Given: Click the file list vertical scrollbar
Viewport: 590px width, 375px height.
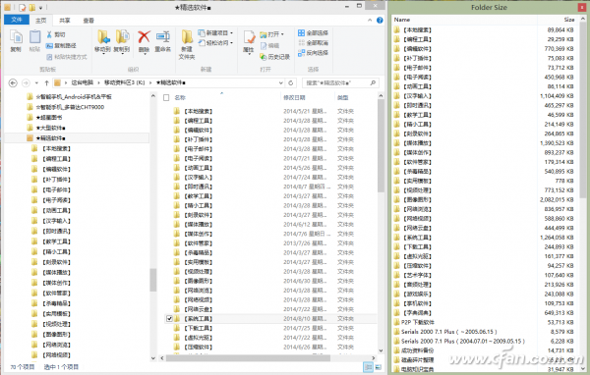Looking at the screenshot, I should pos(381,146).
